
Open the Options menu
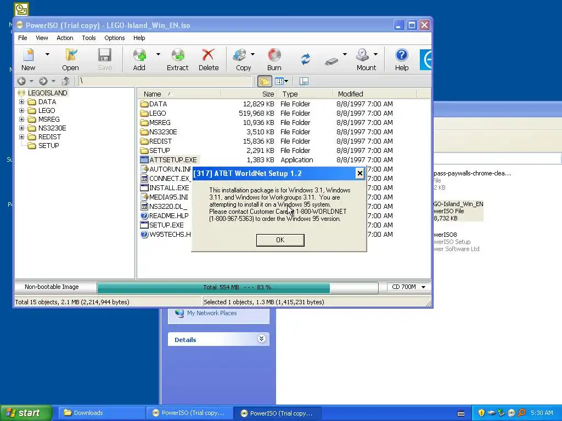(x=114, y=38)
